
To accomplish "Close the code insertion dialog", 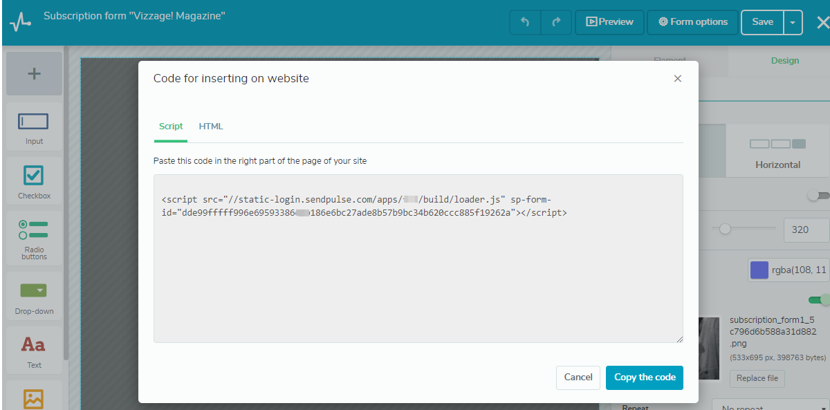I will tap(678, 79).
